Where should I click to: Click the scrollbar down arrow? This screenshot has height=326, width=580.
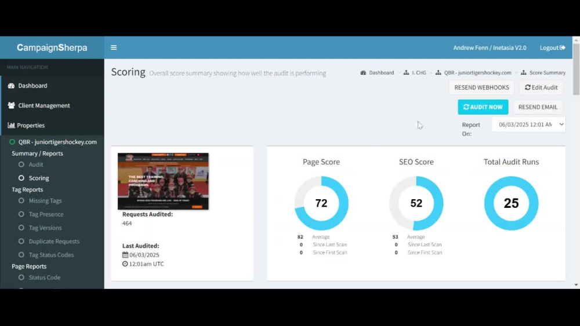point(576,285)
